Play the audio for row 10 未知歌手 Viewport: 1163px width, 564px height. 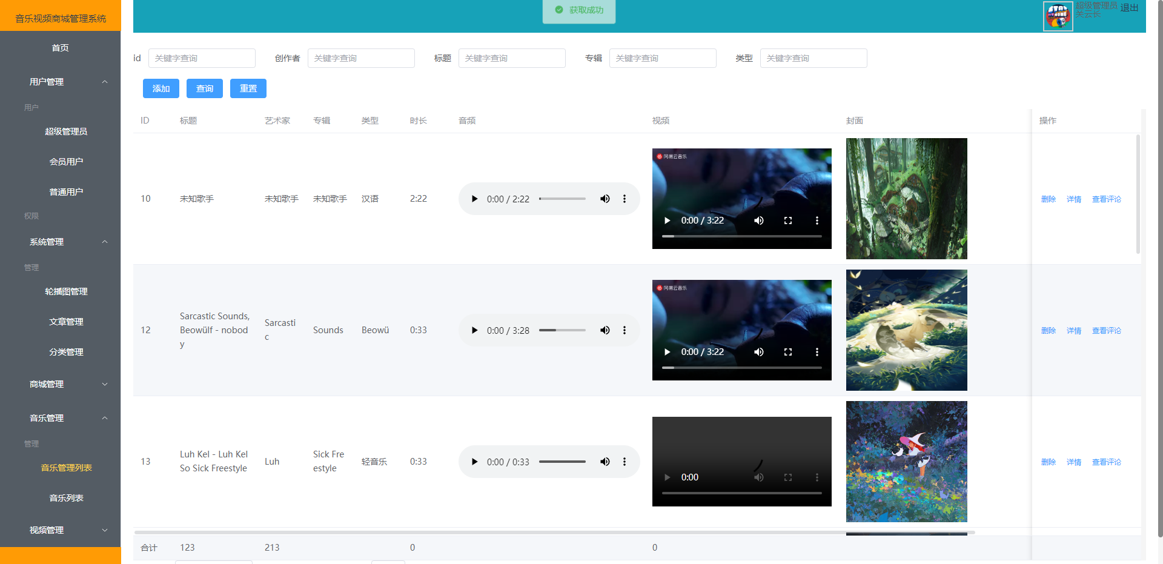(475, 199)
